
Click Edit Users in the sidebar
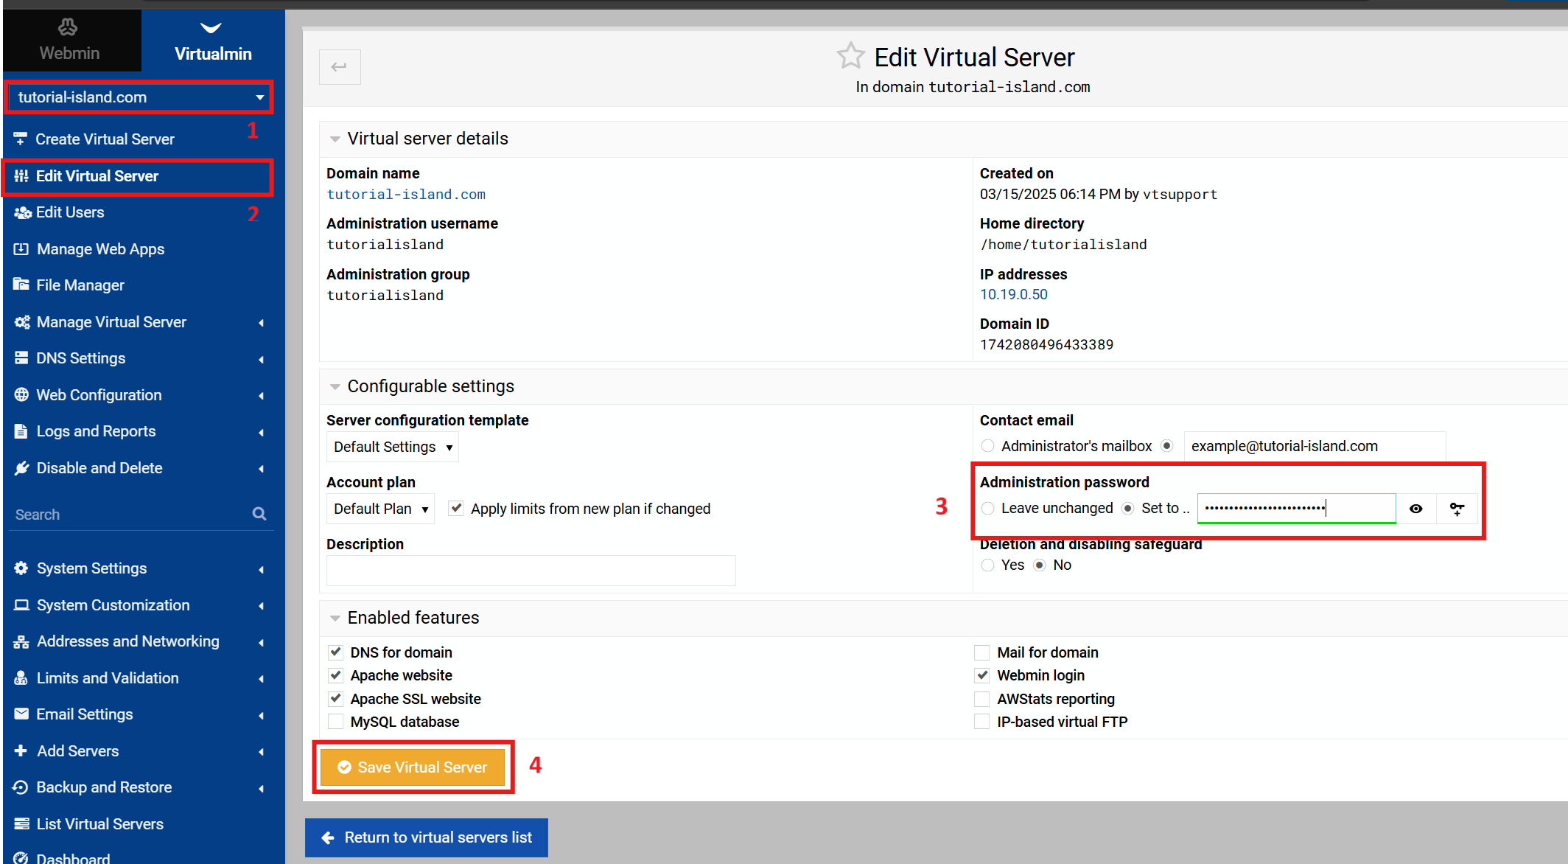click(70, 212)
